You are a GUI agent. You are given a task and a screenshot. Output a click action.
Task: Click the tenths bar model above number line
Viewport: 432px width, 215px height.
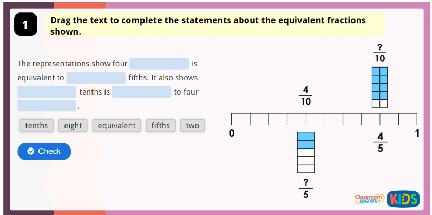[x=379, y=87]
